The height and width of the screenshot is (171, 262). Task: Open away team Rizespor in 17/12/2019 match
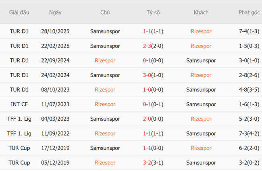(x=201, y=148)
